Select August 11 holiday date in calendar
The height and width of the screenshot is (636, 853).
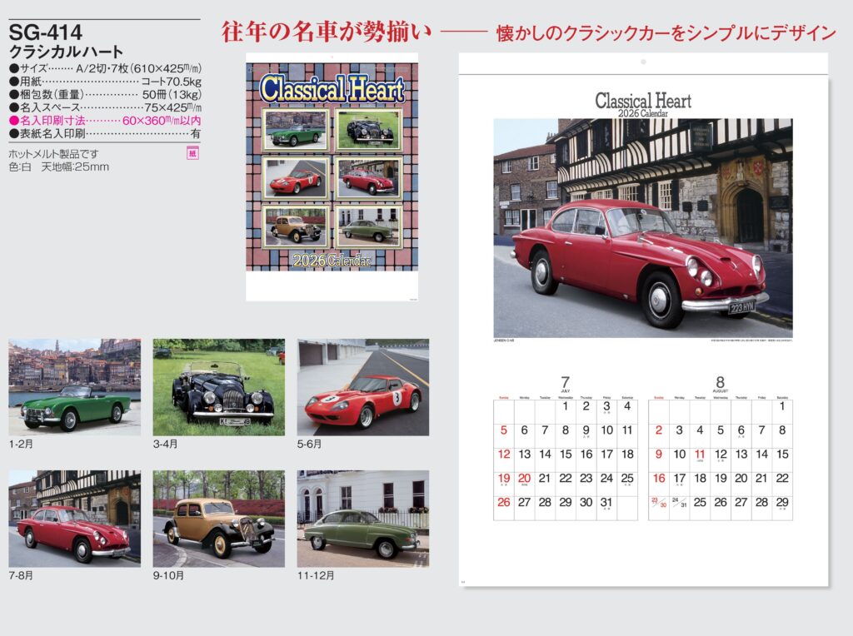click(x=700, y=455)
